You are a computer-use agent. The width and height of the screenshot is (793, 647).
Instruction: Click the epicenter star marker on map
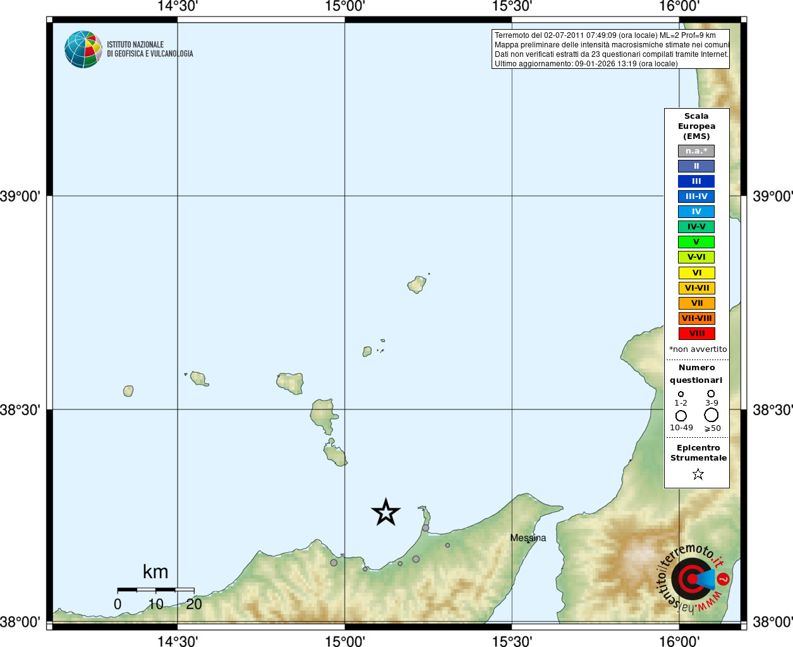point(385,512)
